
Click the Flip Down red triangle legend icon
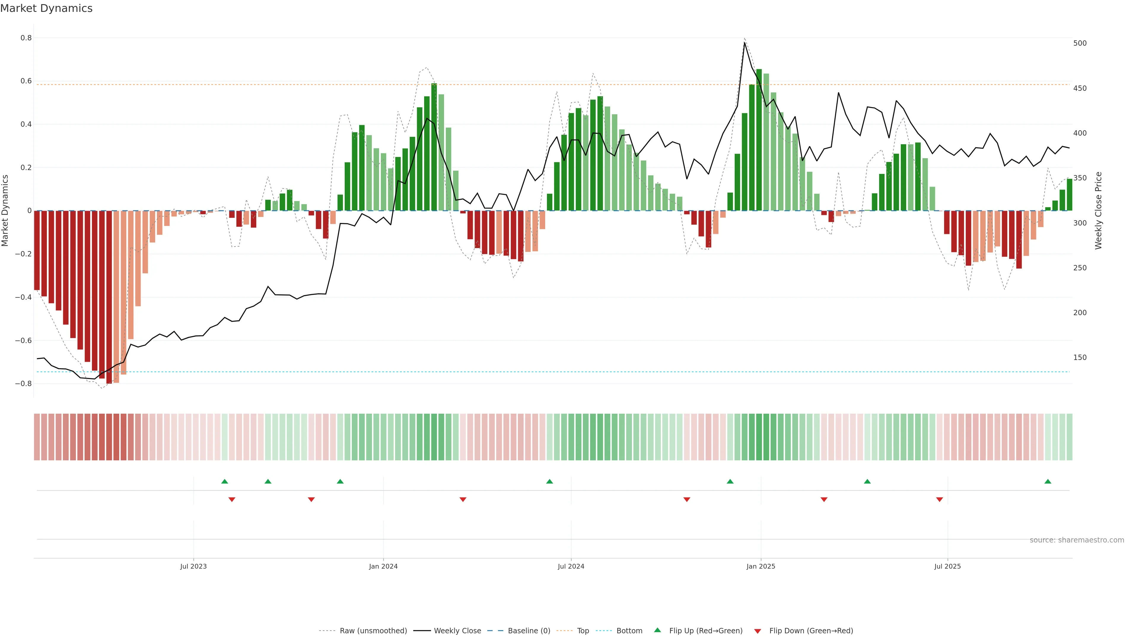tap(758, 631)
